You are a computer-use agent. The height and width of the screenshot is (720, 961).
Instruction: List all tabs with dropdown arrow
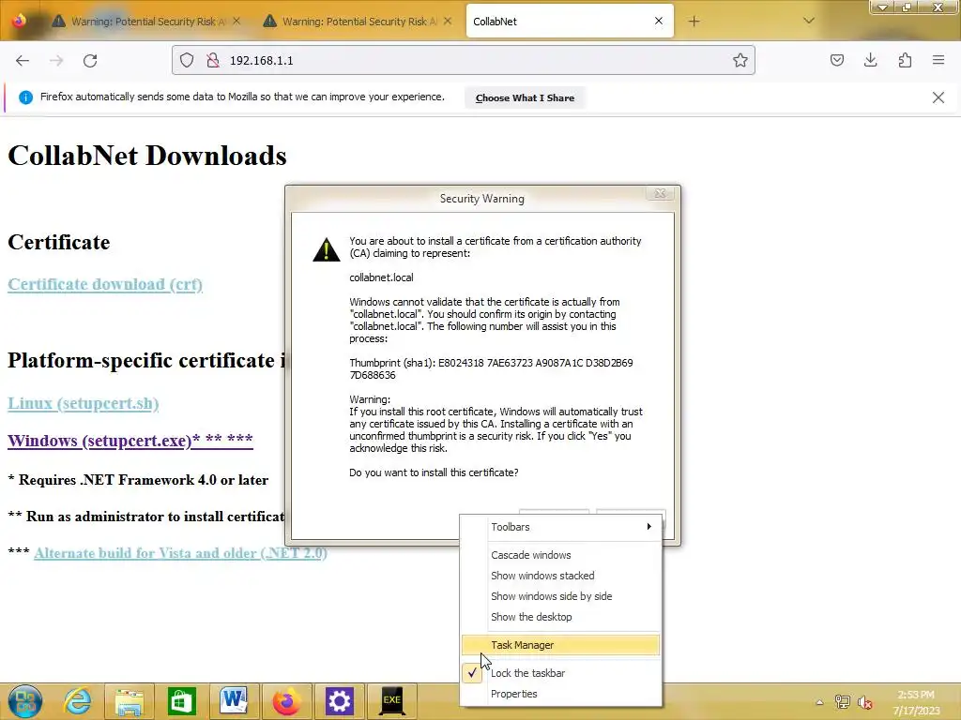click(809, 21)
